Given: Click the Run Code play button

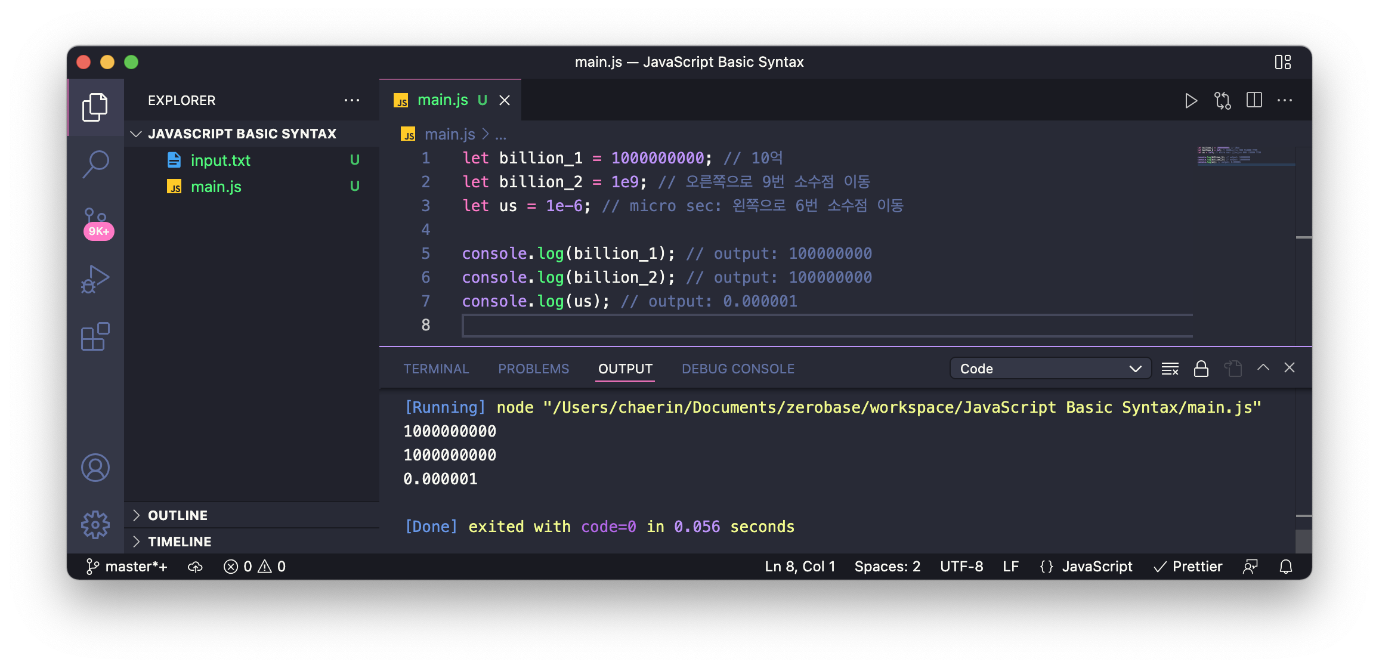Looking at the screenshot, I should pyautogui.click(x=1191, y=101).
